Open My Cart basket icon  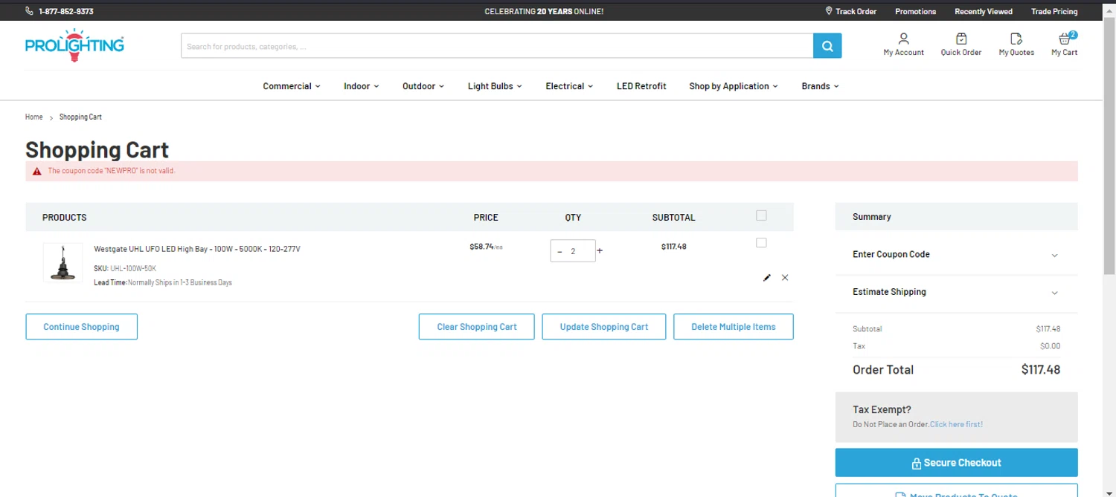pos(1065,39)
